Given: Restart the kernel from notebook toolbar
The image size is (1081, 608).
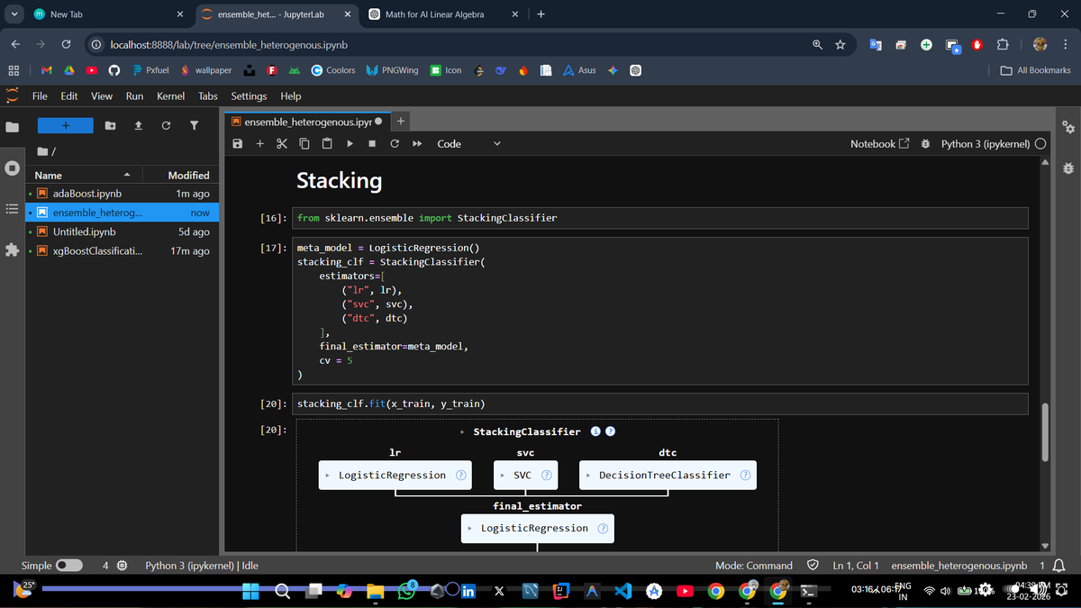Looking at the screenshot, I should click(395, 144).
